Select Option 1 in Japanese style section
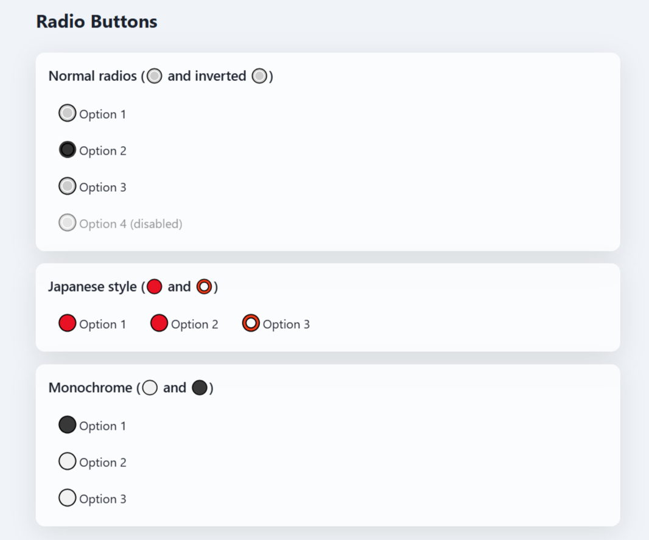The width and height of the screenshot is (649, 540). pyautogui.click(x=68, y=323)
